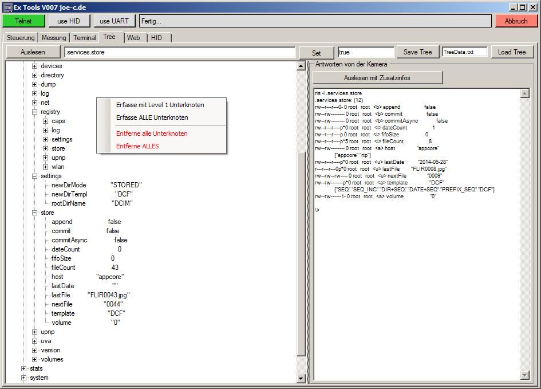Image resolution: width=541 pixels, height=389 pixels.
Task: Click the use UART button
Action: 114,21
